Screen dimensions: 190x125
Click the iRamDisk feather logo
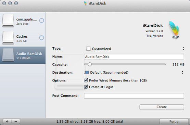(x=174, y=30)
